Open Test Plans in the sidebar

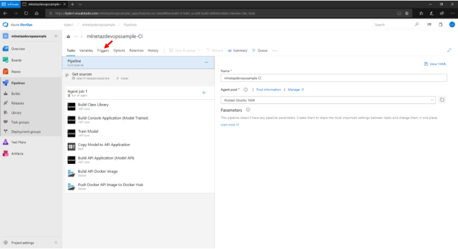point(17,142)
